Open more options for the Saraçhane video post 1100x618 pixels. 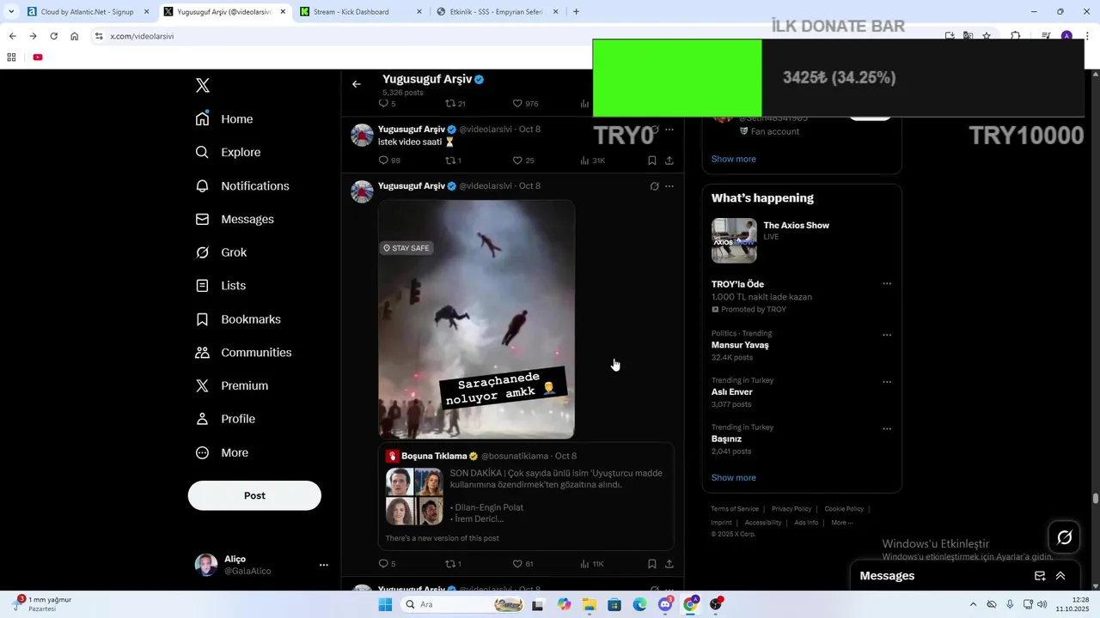point(669,186)
